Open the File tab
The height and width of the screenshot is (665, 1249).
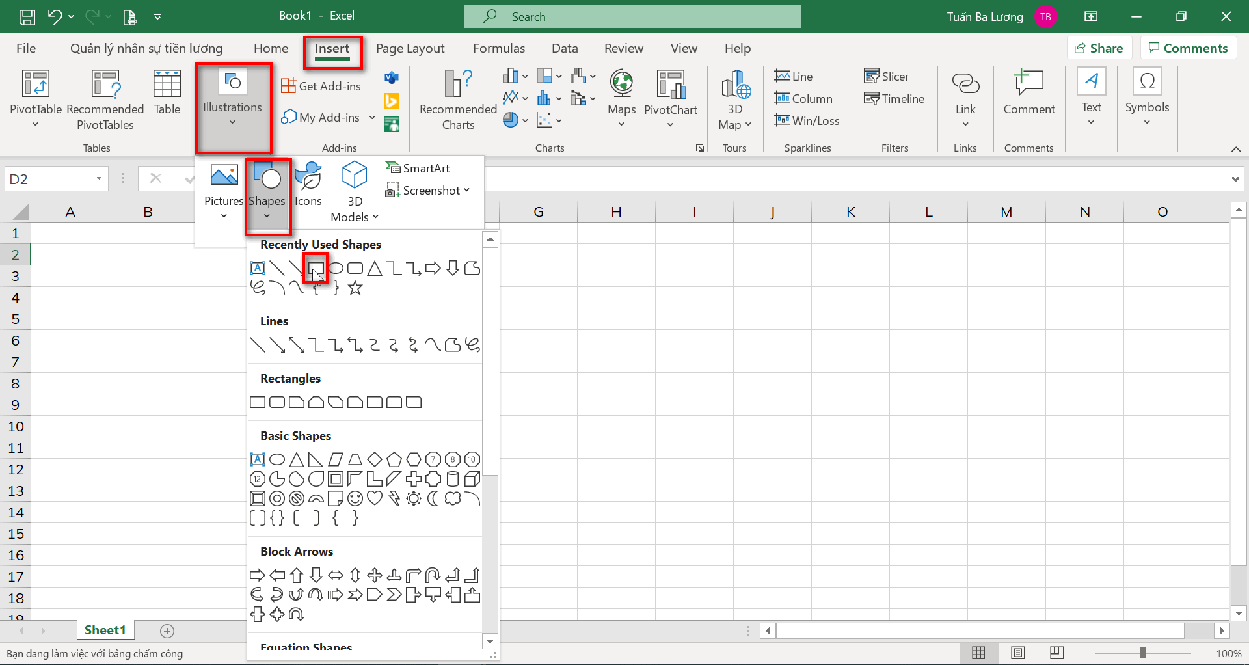tap(26, 48)
